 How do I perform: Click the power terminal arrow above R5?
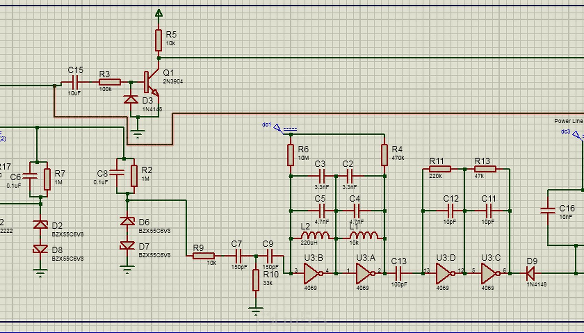click(158, 13)
